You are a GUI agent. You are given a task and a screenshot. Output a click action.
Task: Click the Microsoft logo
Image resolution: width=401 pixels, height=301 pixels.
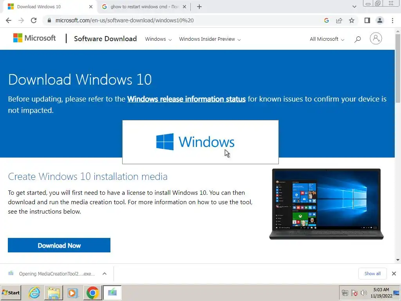34,38
